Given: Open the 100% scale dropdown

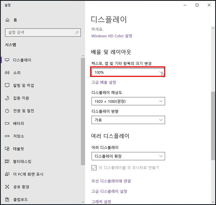Looking at the screenshot, I should pos(128,72).
